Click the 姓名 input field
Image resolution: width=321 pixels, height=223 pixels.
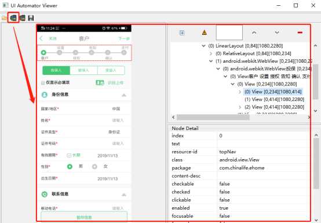(118, 120)
